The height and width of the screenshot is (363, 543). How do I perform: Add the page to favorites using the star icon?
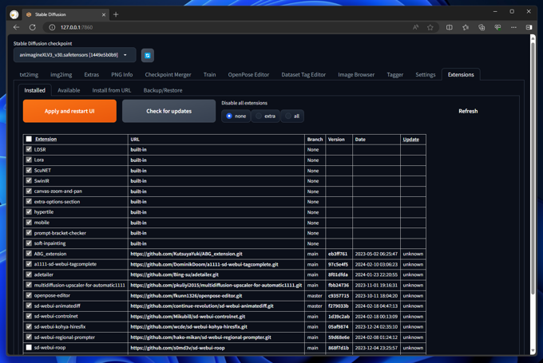[430, 27]
